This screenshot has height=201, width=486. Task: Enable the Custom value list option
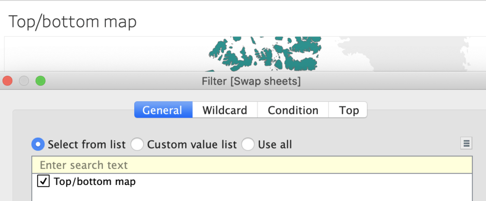pos(137,144)
